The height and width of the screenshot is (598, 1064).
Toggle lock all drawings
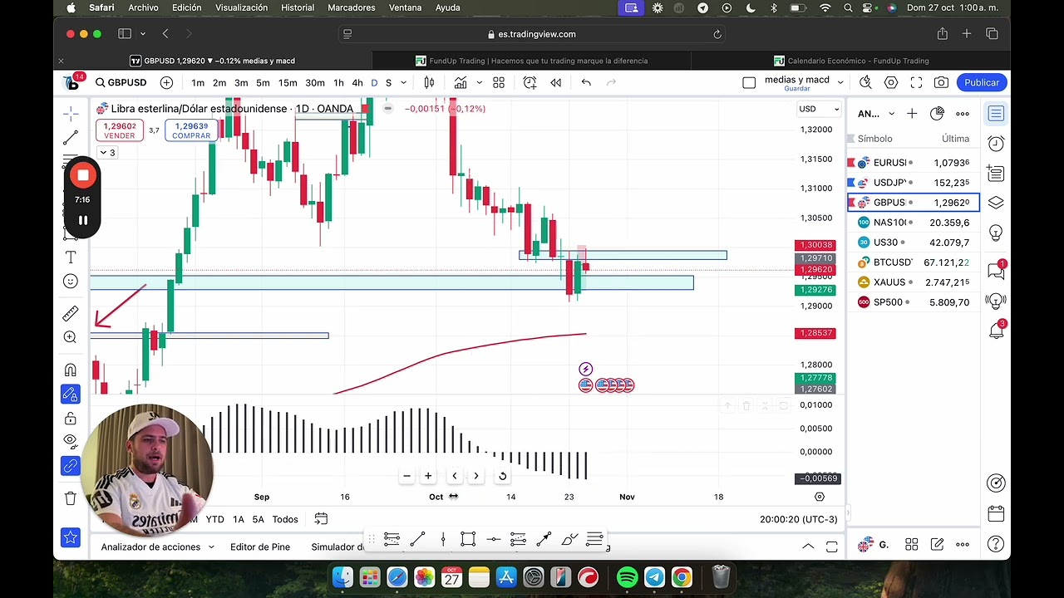click(x=71, y=418)
